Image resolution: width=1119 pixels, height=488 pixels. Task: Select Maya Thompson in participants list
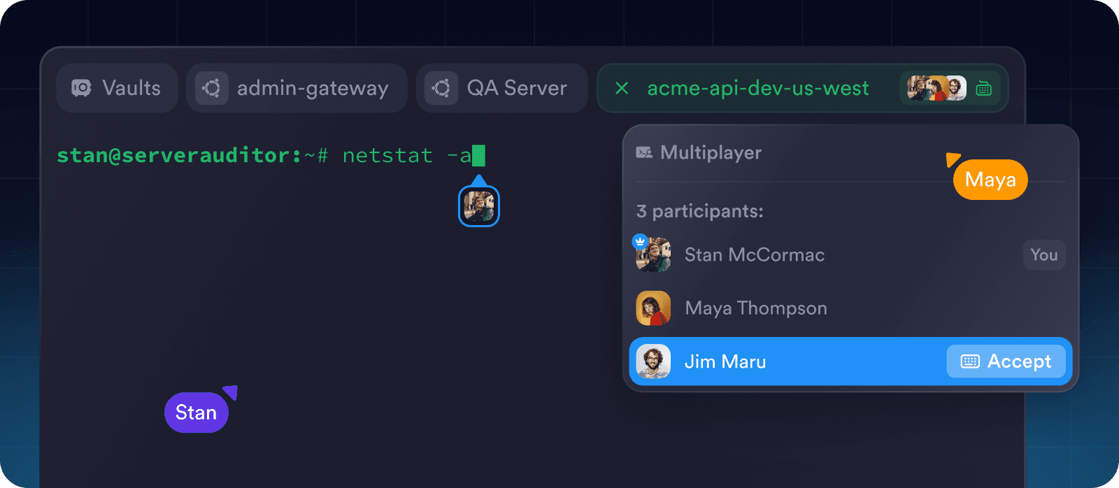click(850, 308)
